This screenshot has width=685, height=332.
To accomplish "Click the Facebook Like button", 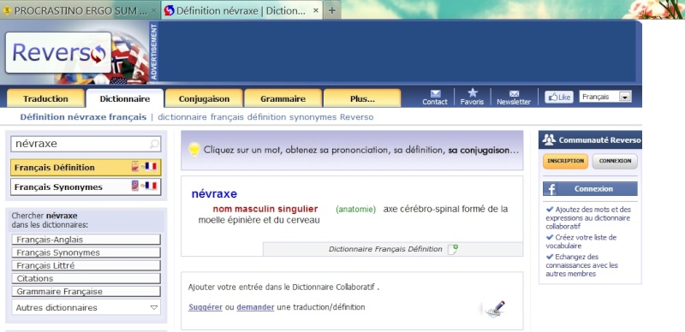I will click(x=559, y=97).
